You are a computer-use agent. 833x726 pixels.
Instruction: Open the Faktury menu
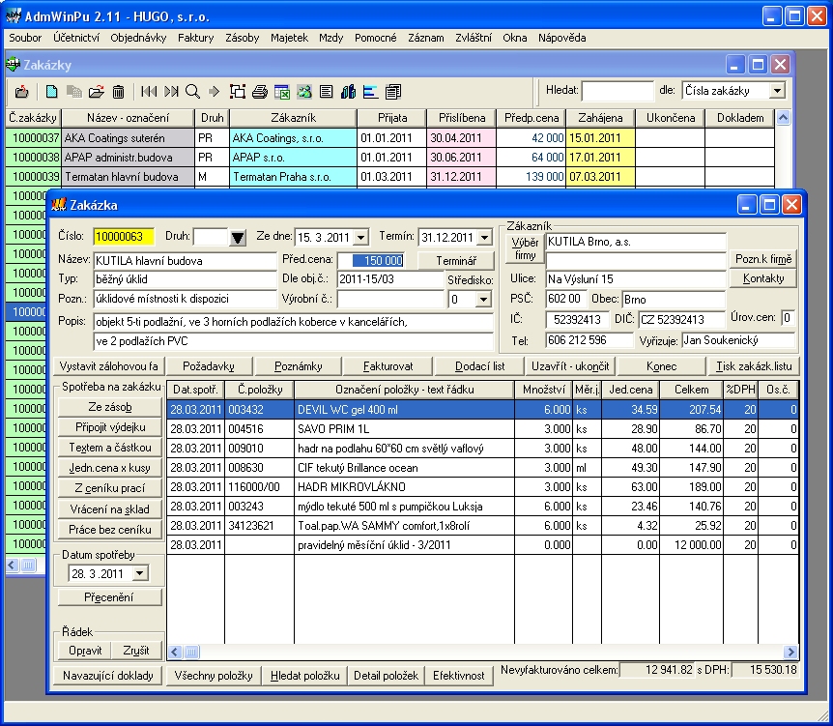(x=195, y=38)
